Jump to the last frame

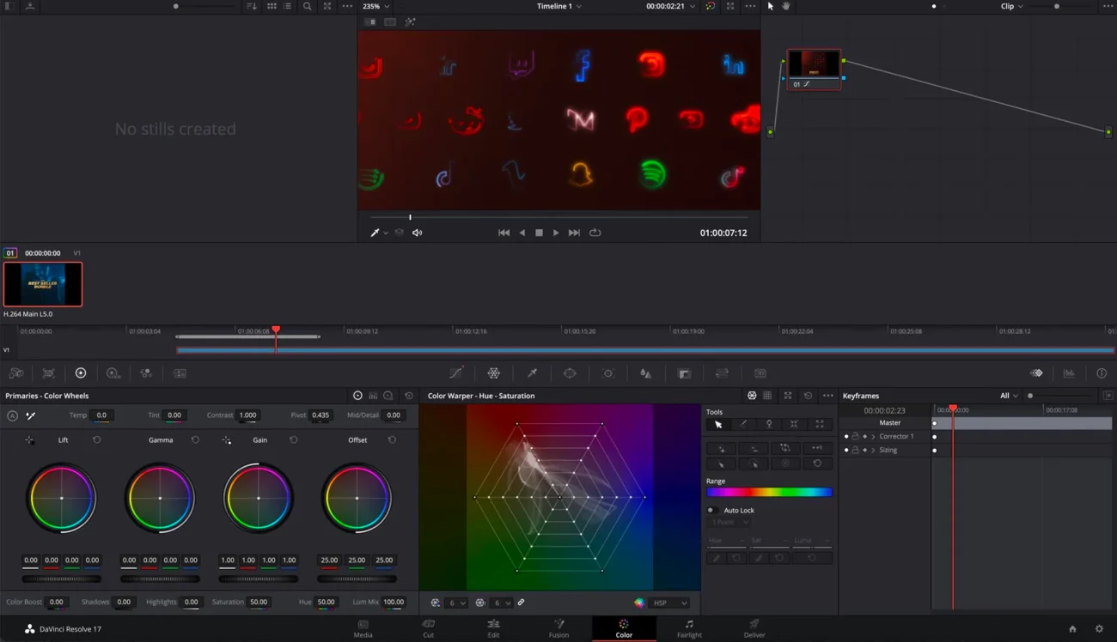(x=574, y=233)
